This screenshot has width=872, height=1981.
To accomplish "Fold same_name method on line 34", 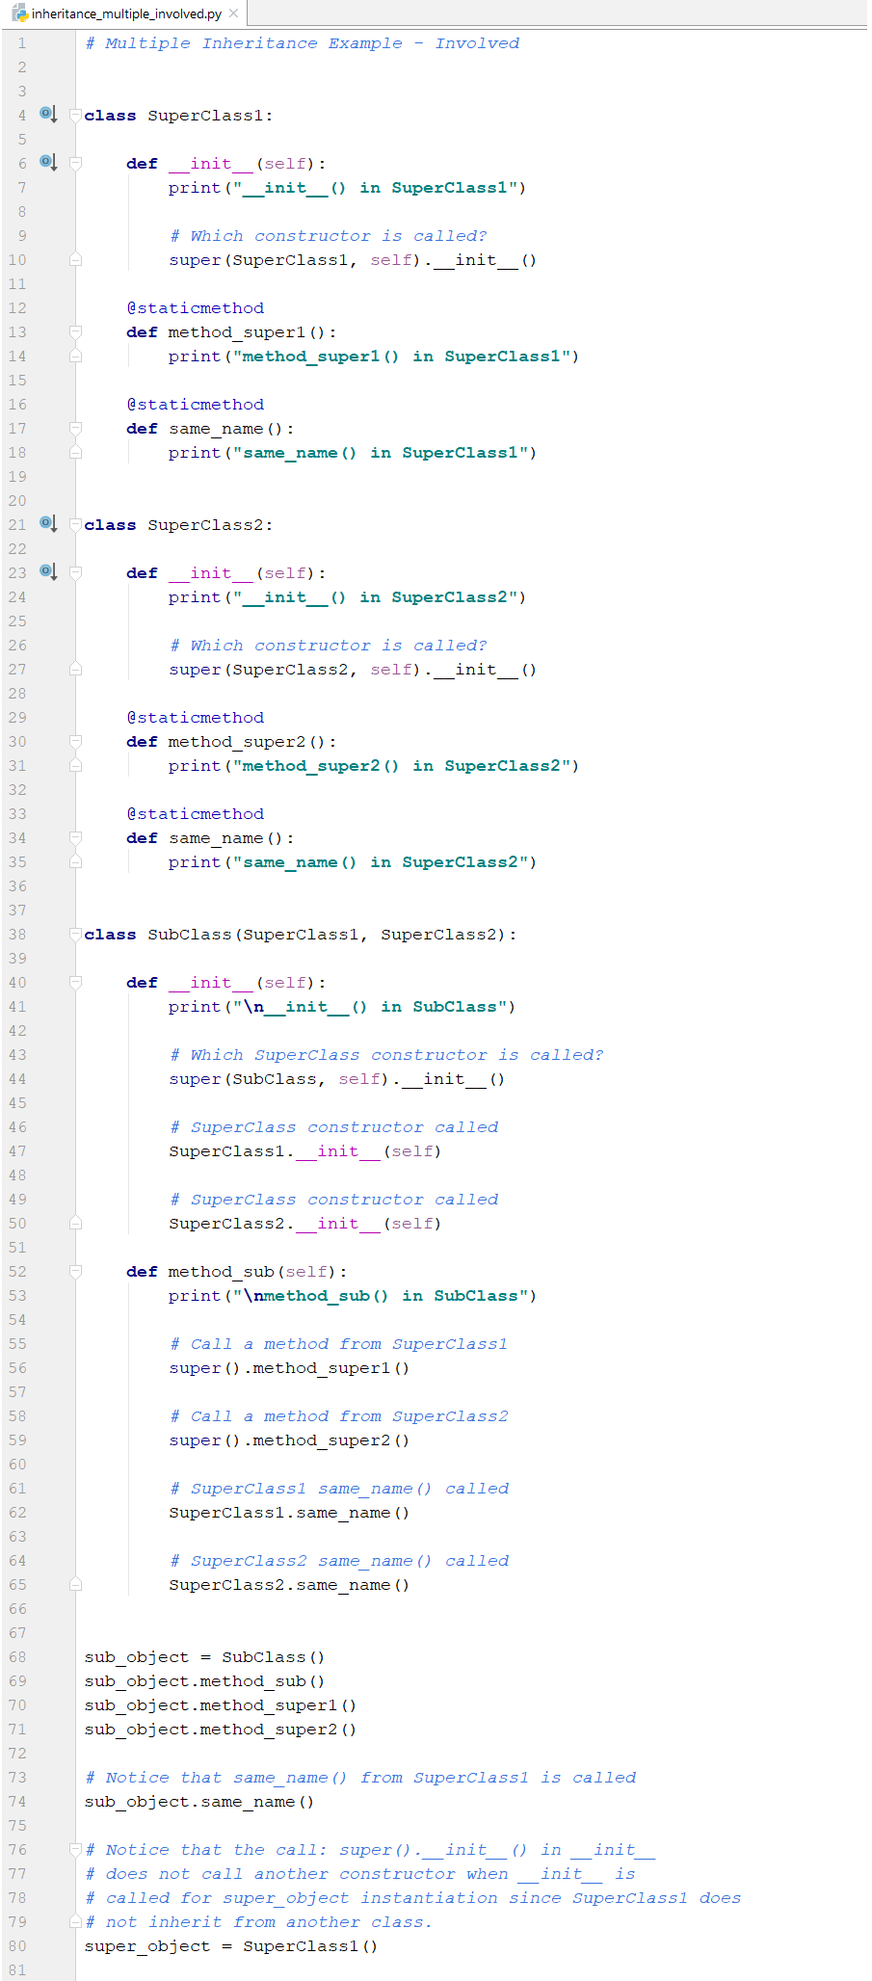I will (76, 838).
